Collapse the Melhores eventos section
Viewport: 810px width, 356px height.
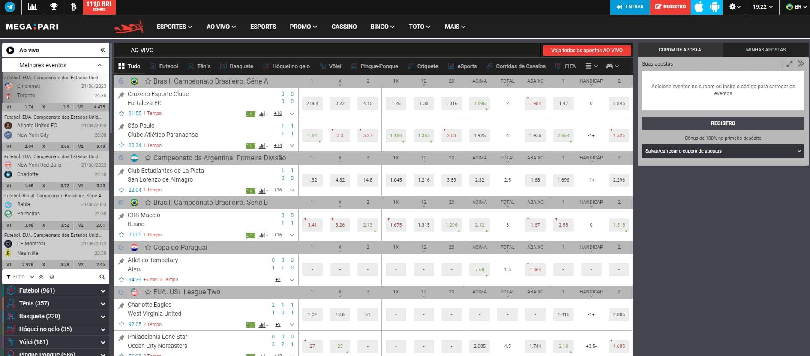click(99, 65)
